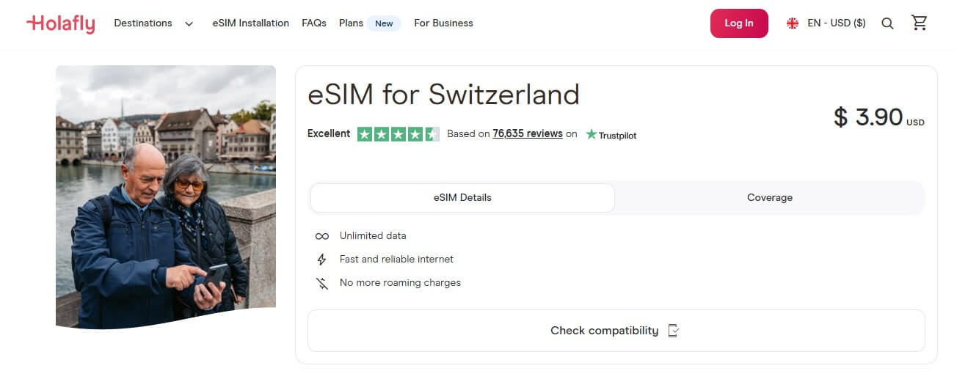
Task: Open the shopping cart
Action: [x=919, y=23]
